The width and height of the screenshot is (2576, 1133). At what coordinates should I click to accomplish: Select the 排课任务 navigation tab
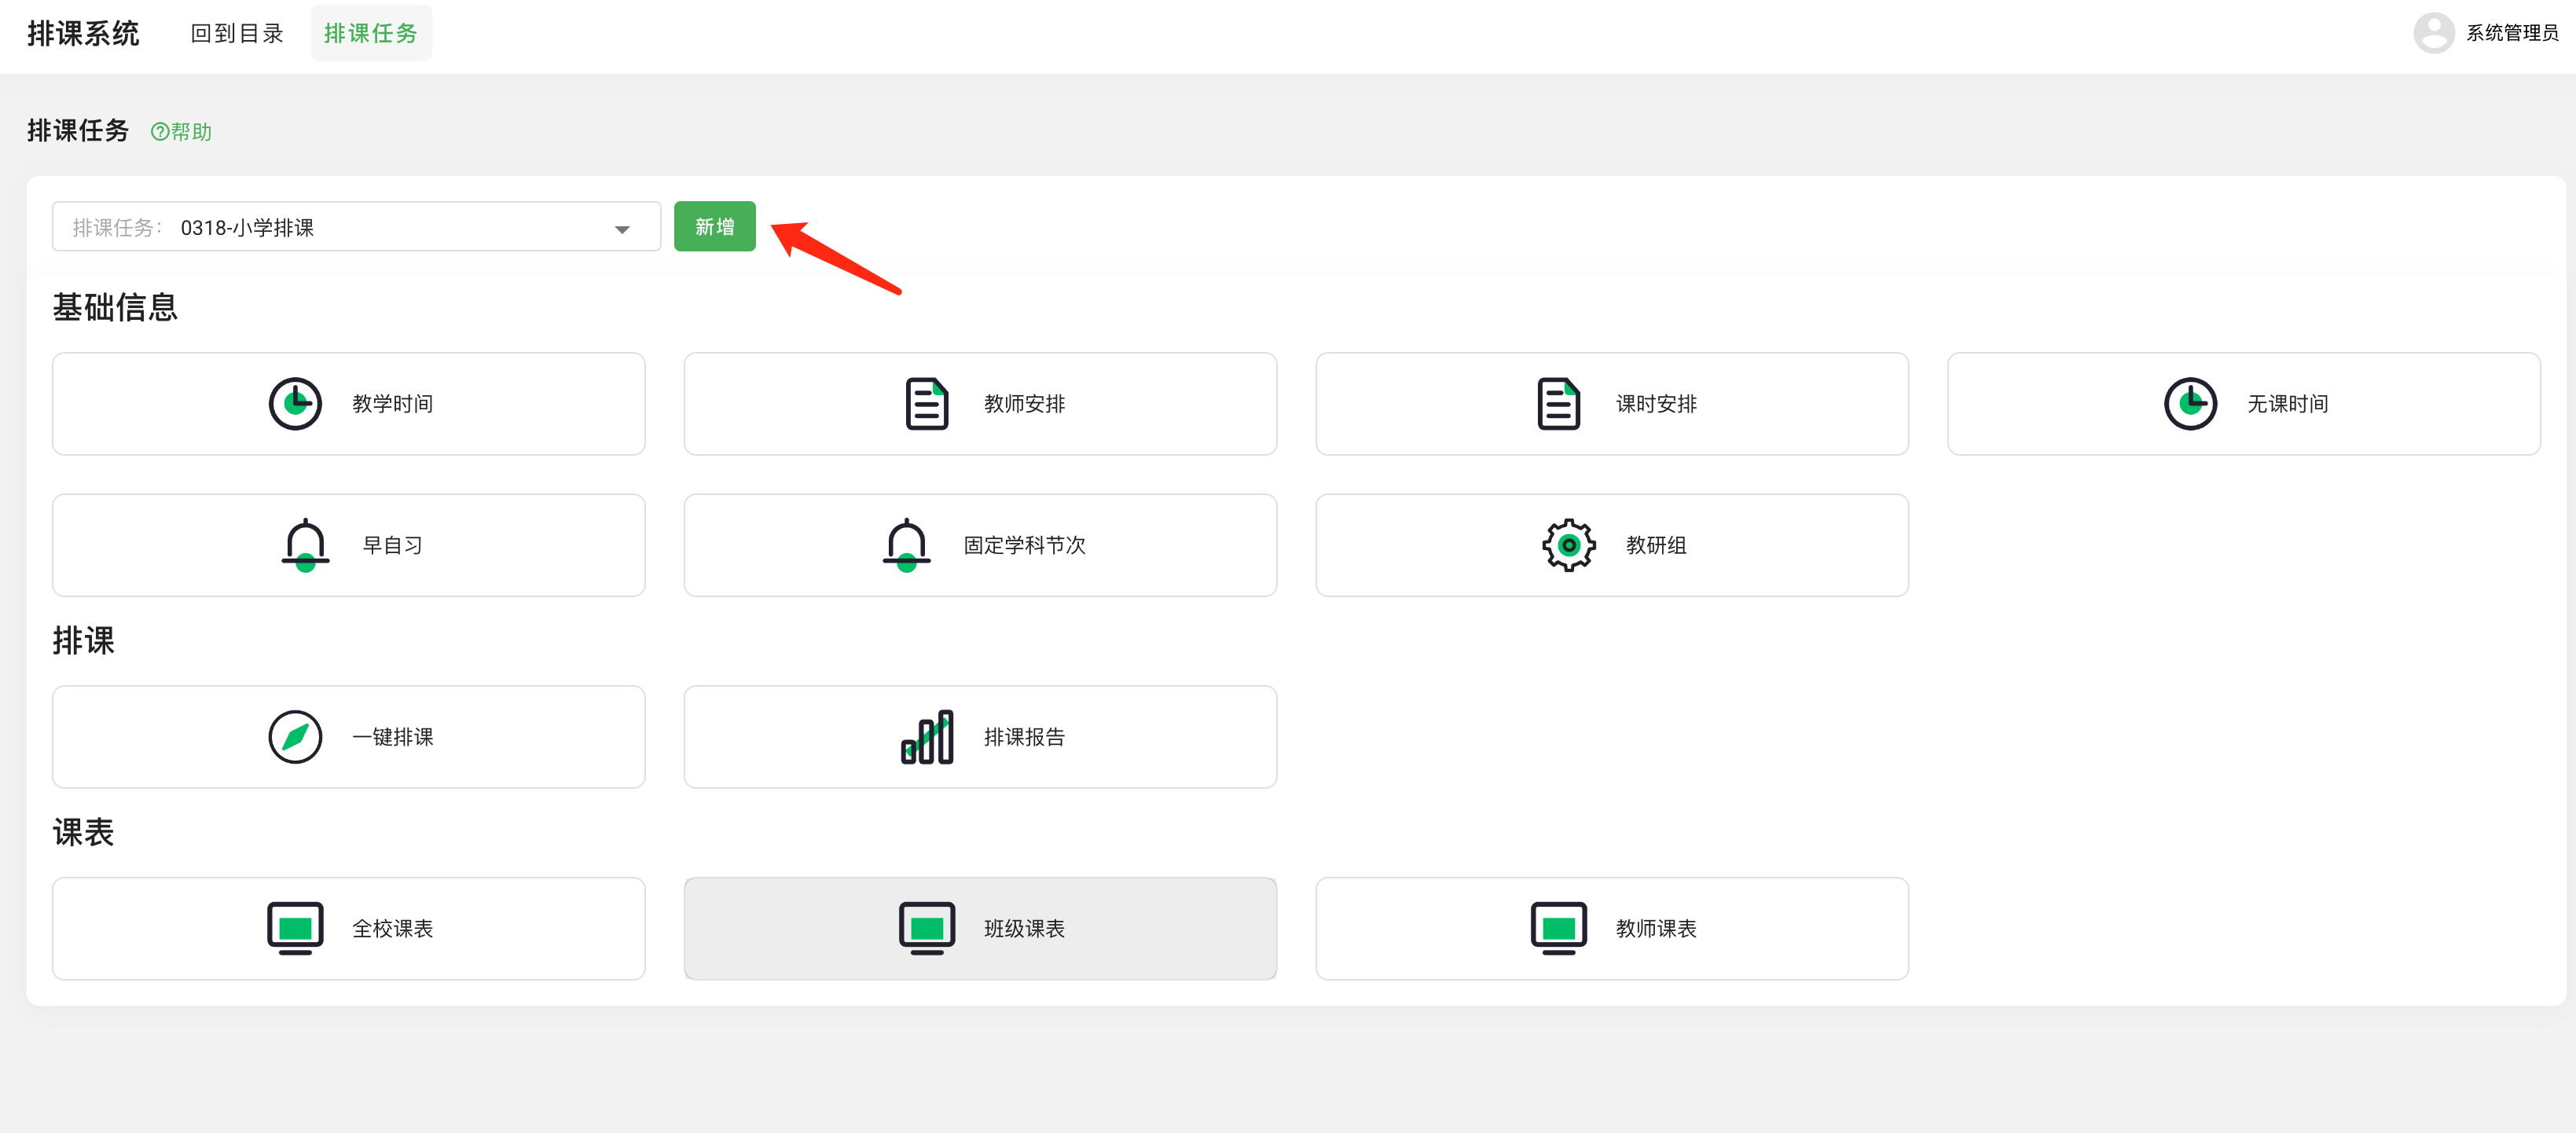(370, 34)
